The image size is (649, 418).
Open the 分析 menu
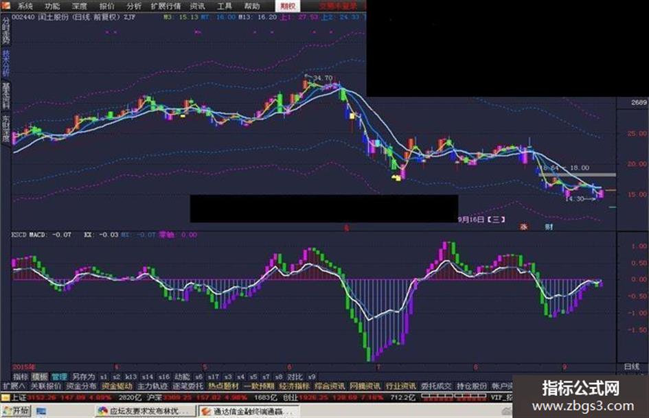tap(134, 6)
